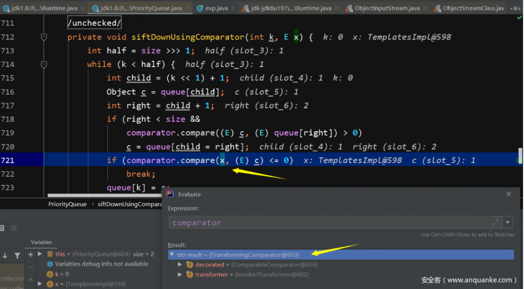Click the green inspection checkmark indicator
The width and height of the screenshot is (524, 289).
[519, 18]
